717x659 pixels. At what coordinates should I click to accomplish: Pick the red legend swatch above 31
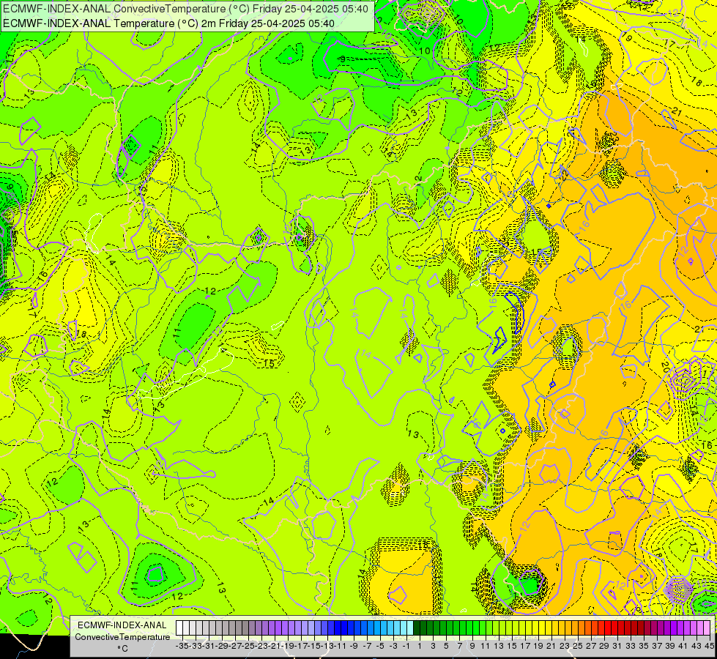tap(614, 628)
